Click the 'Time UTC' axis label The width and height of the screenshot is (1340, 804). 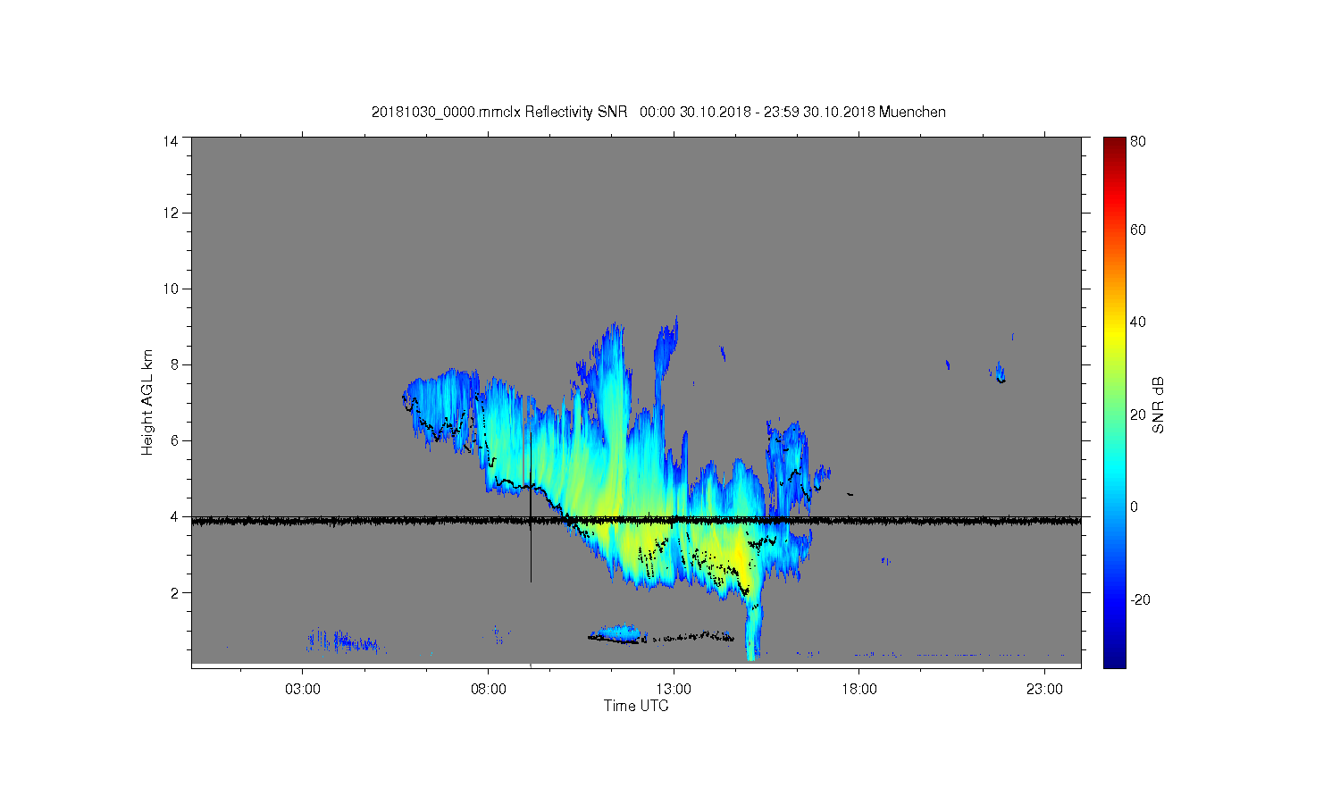[636, 706]
